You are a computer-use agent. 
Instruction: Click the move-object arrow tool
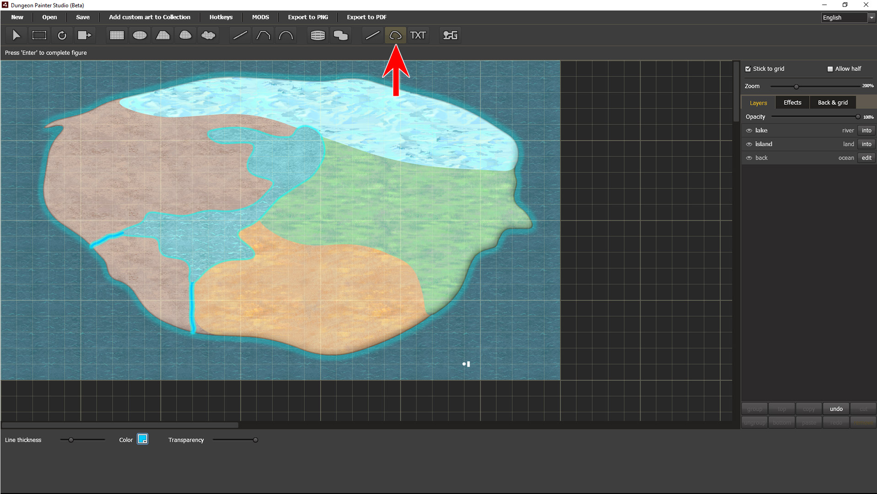(85, 35)
